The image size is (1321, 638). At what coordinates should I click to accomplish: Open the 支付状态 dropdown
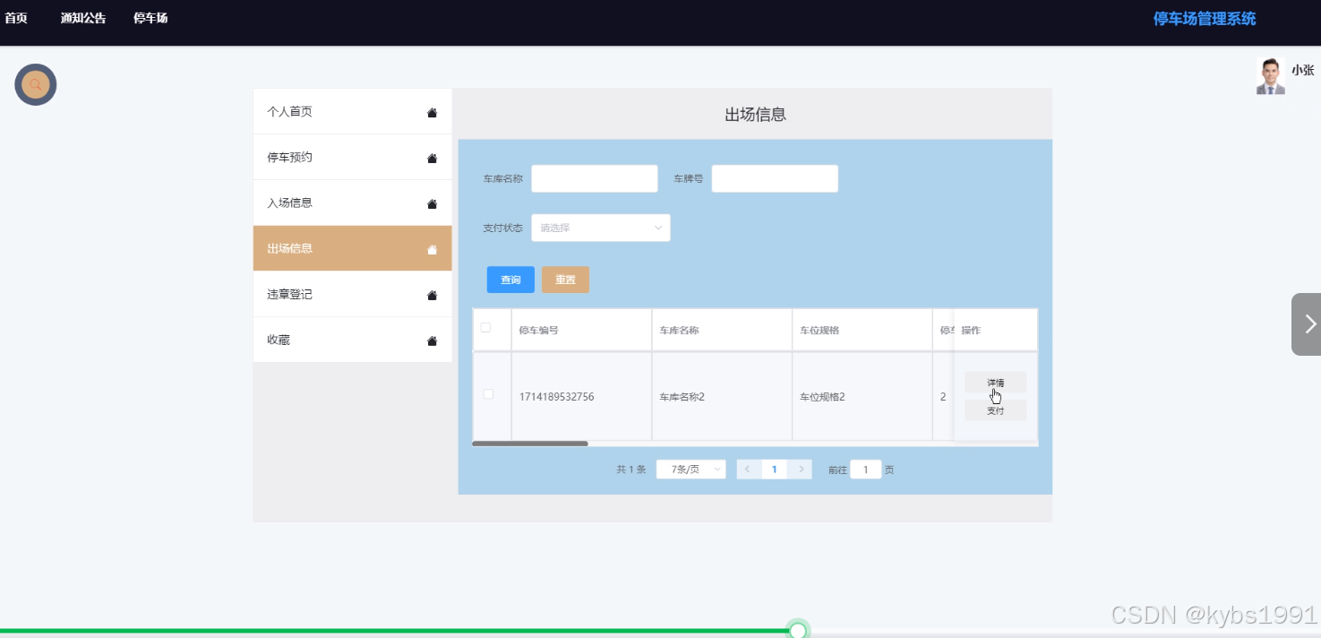tap(601, 228)
